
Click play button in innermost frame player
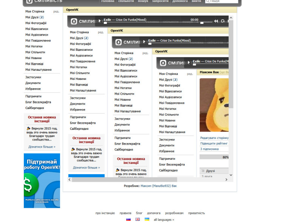coord(189,62)
